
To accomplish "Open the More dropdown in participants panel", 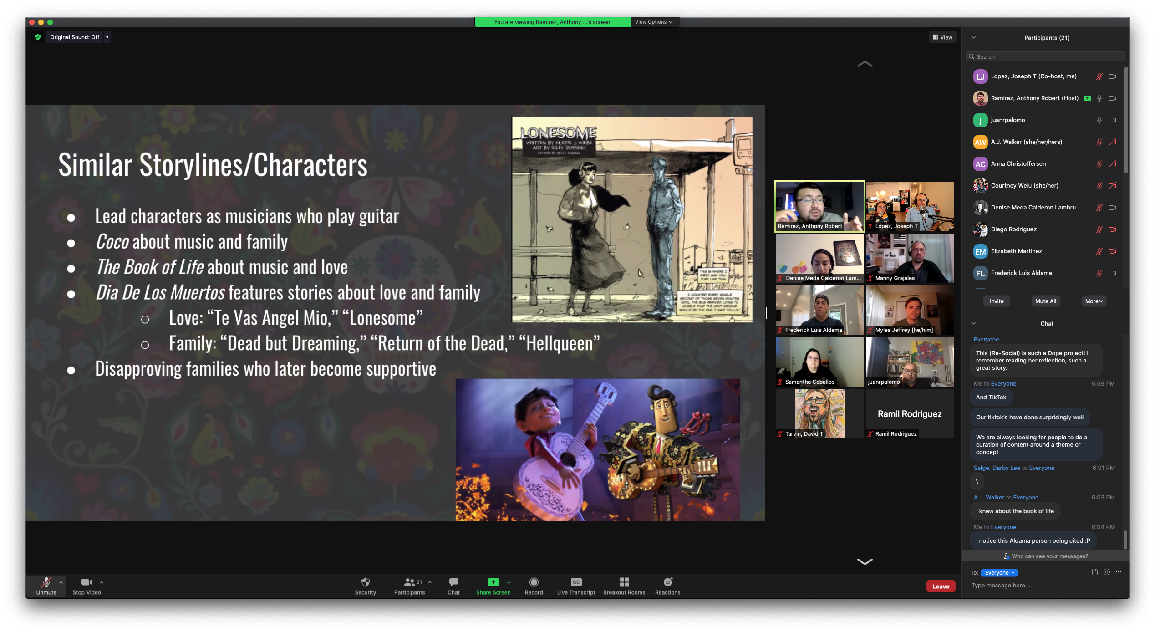I will 1094,301.
